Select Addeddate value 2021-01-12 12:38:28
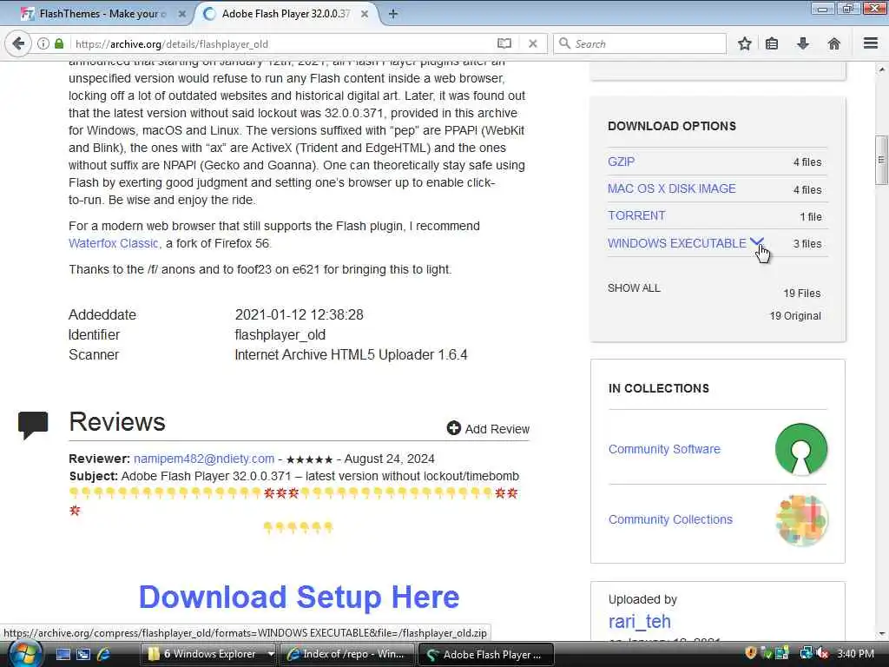Screen dimensions: 889x667 coord(300,314)
